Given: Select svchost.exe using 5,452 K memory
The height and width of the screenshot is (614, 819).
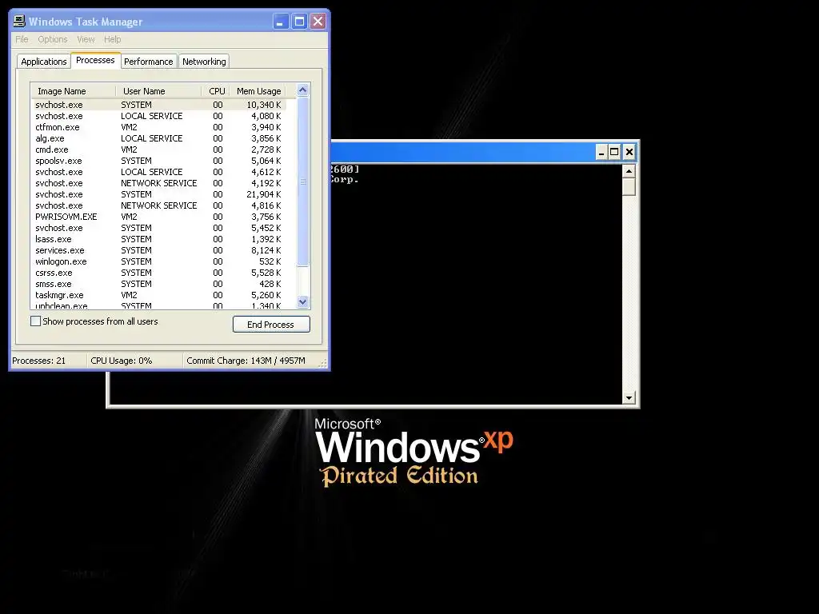Looking at the screenshot, I should coord(158,228).
